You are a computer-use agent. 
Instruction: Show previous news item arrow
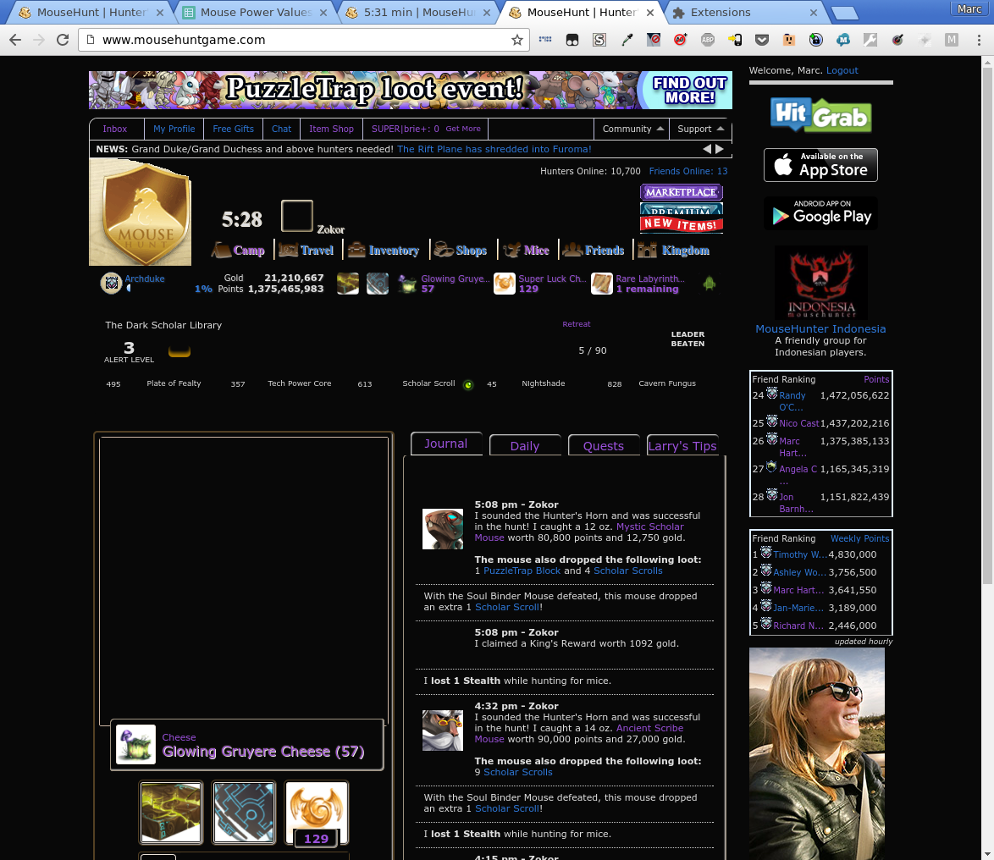pyautogui.click(x=707, y=149)
